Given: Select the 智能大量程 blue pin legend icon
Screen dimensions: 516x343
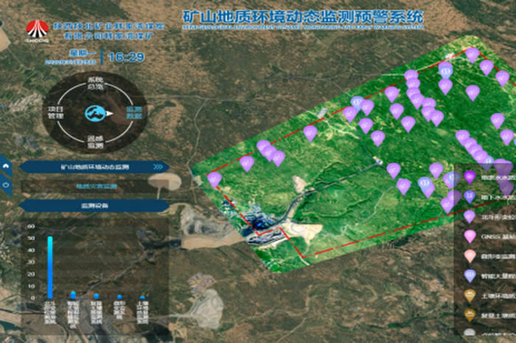Looking at the screenshot, I should click(x=470, y=276).
